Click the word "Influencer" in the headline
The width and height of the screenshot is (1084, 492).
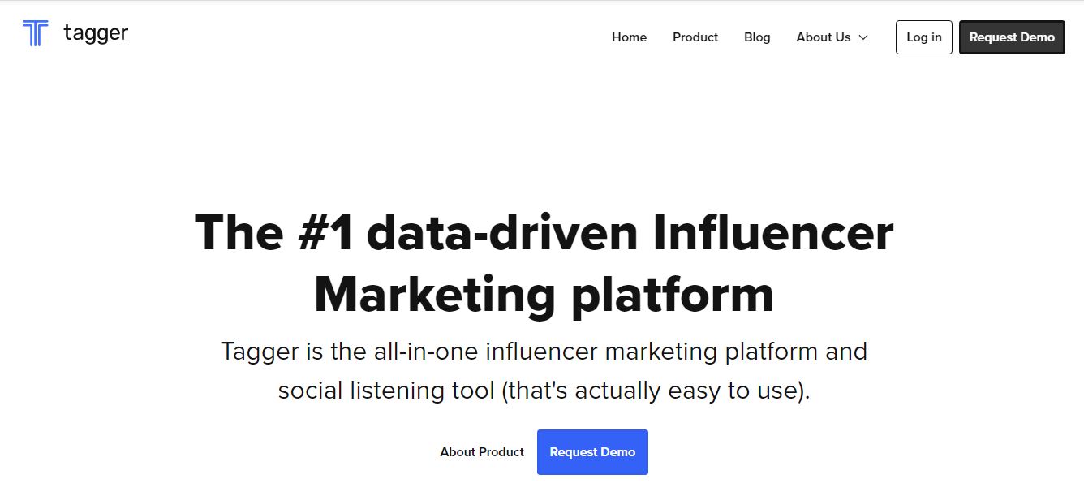(772, 233)
